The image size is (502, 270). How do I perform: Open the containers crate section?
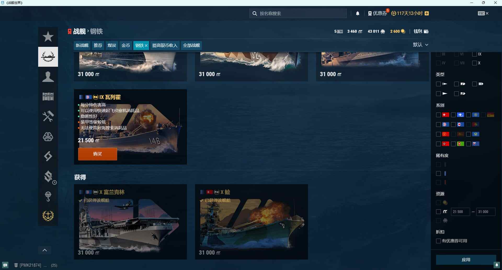48,97
